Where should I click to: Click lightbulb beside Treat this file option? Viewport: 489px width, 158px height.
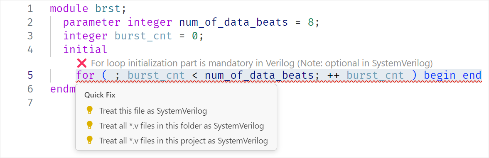click(89, 110)
